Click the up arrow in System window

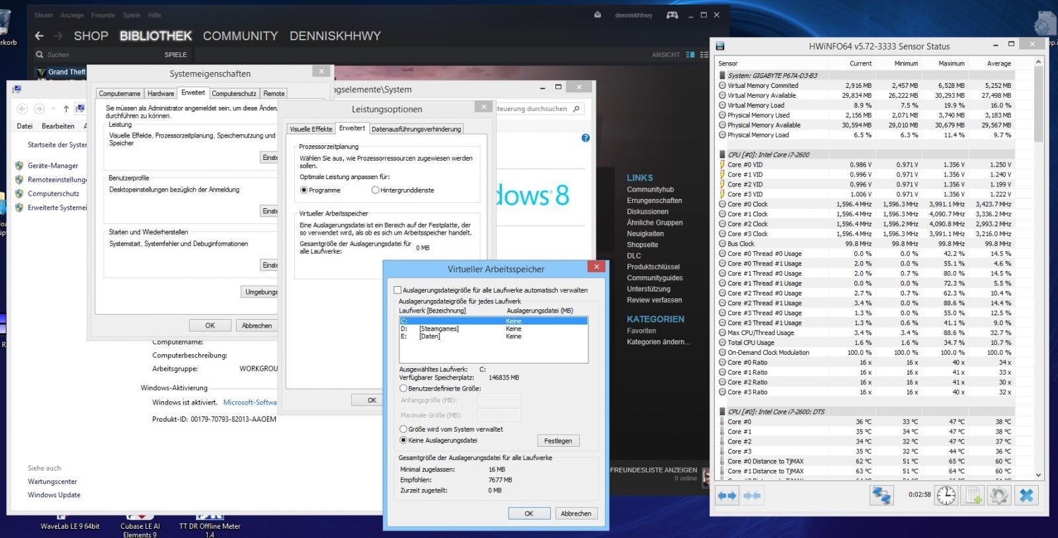[66, 108]
